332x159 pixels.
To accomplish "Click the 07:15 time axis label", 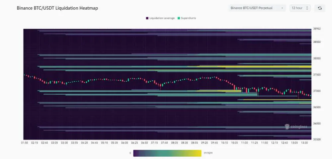I will click(x=154, y=142).
